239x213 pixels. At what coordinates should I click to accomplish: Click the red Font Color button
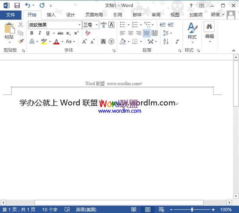pyautogui.click(x=56, y=41)
